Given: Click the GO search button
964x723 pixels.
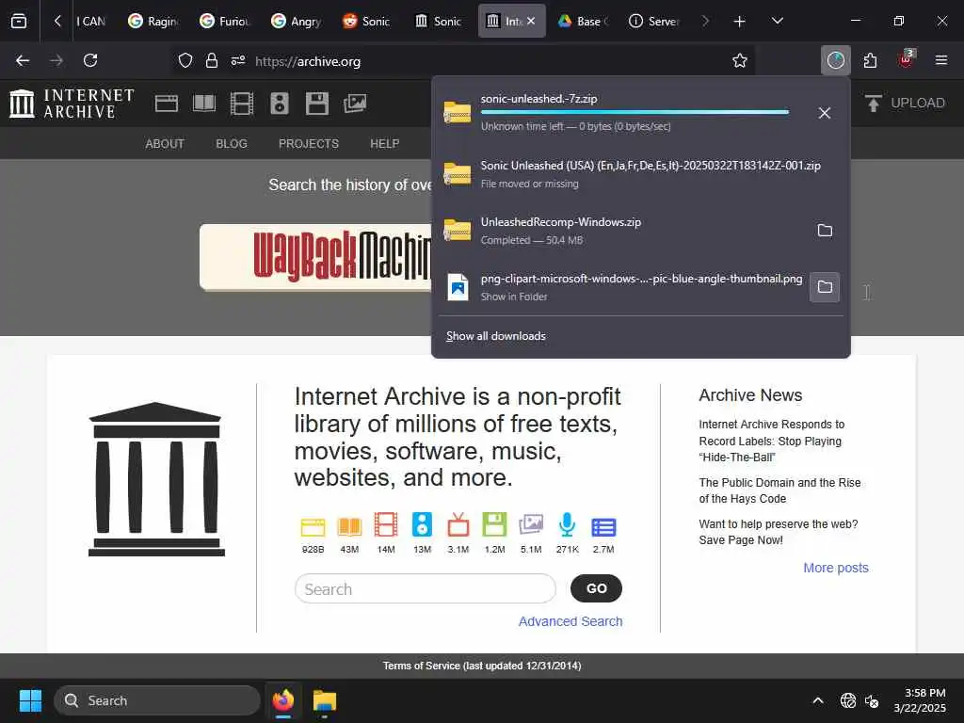Looking at the screenshot, I should 596,588.
